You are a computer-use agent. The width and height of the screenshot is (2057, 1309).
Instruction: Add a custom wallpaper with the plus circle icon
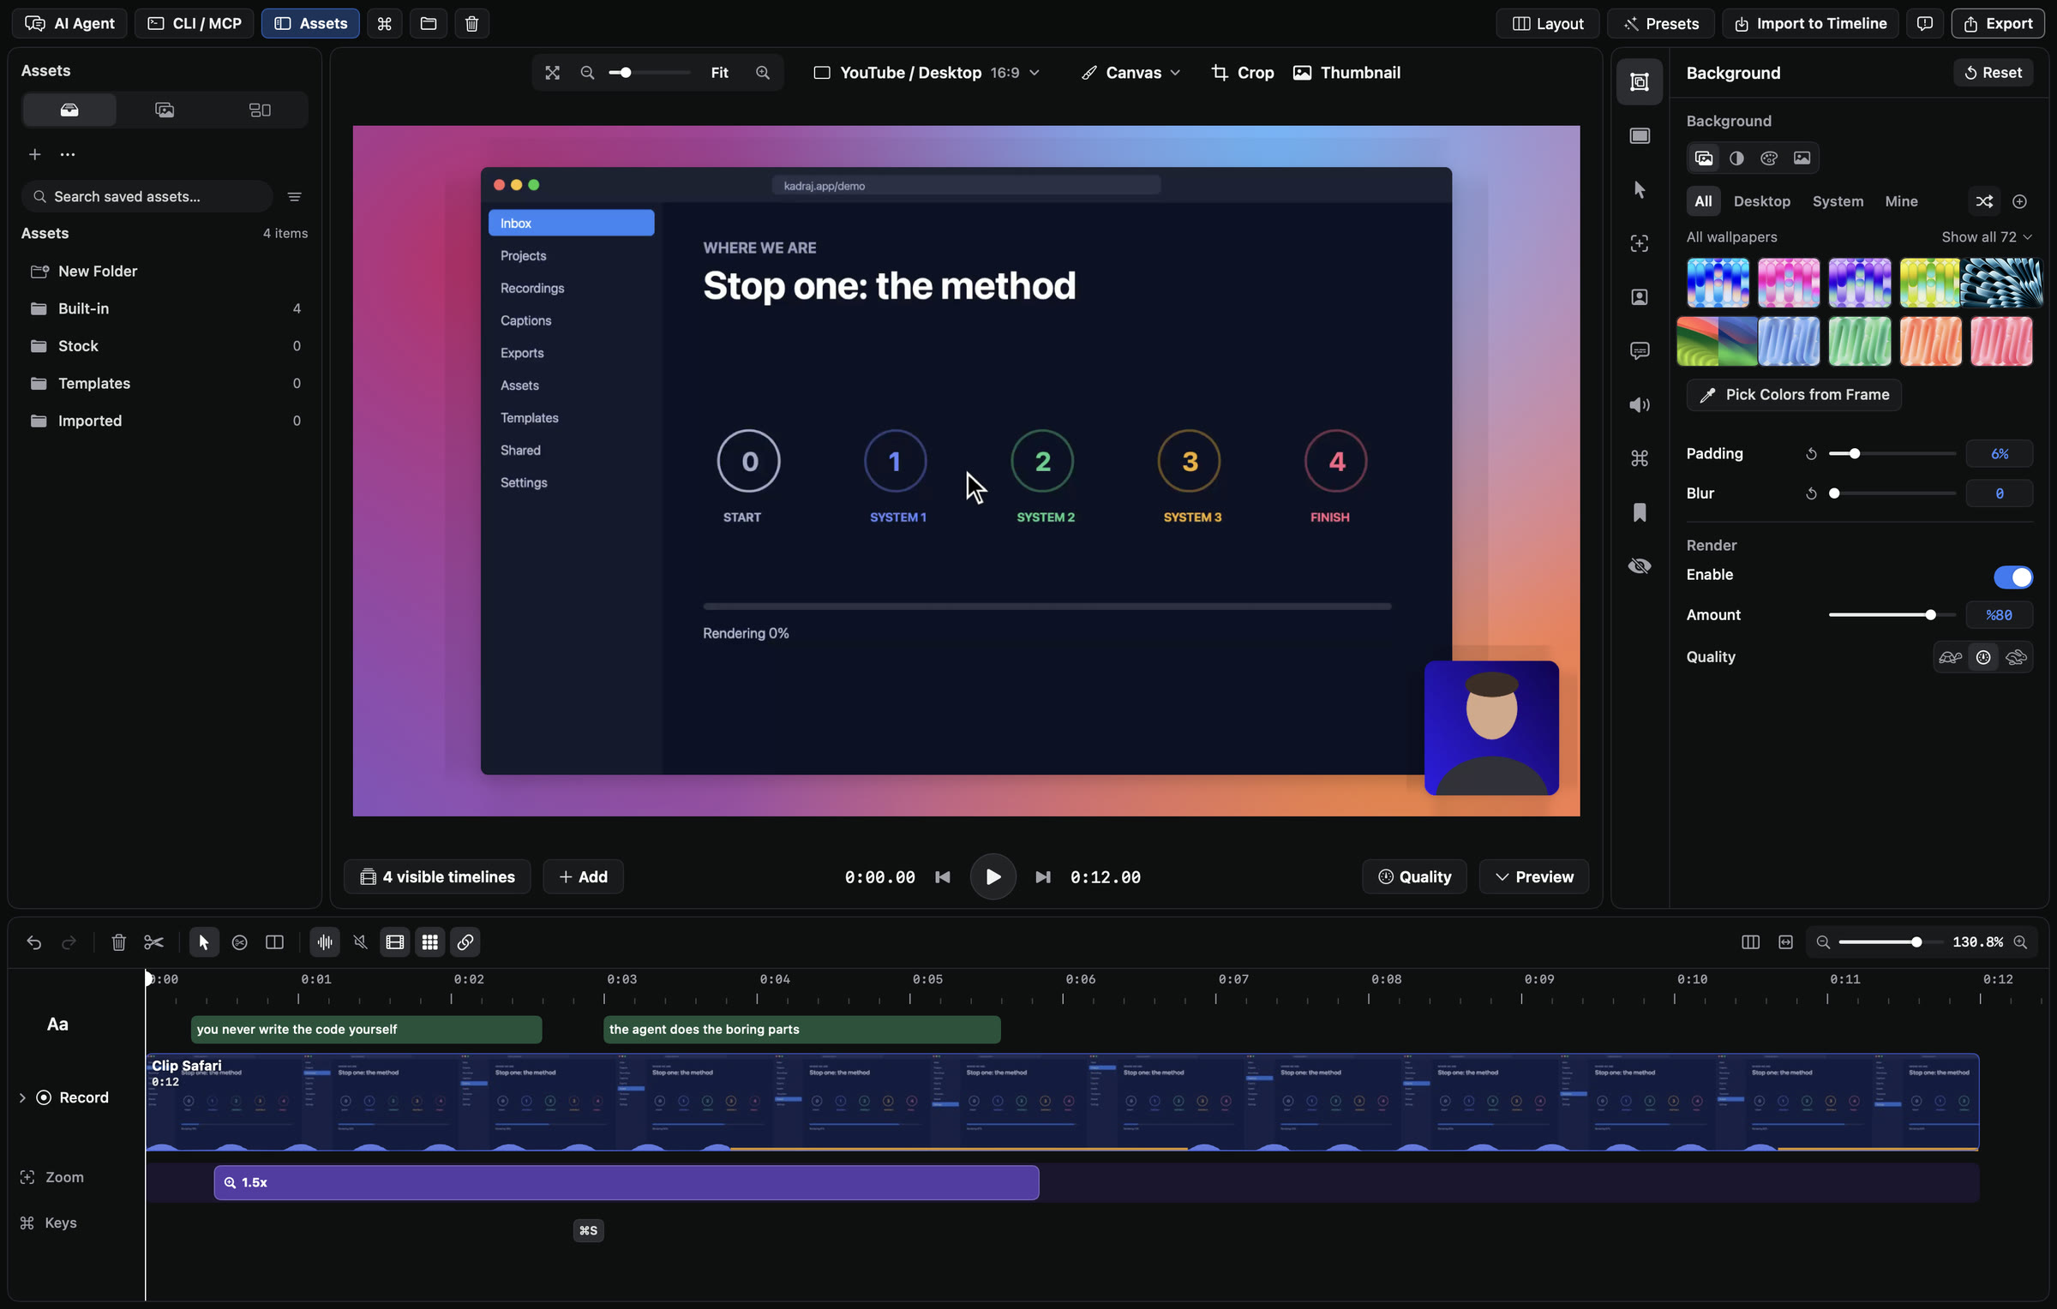click(x=2020, y=201)
